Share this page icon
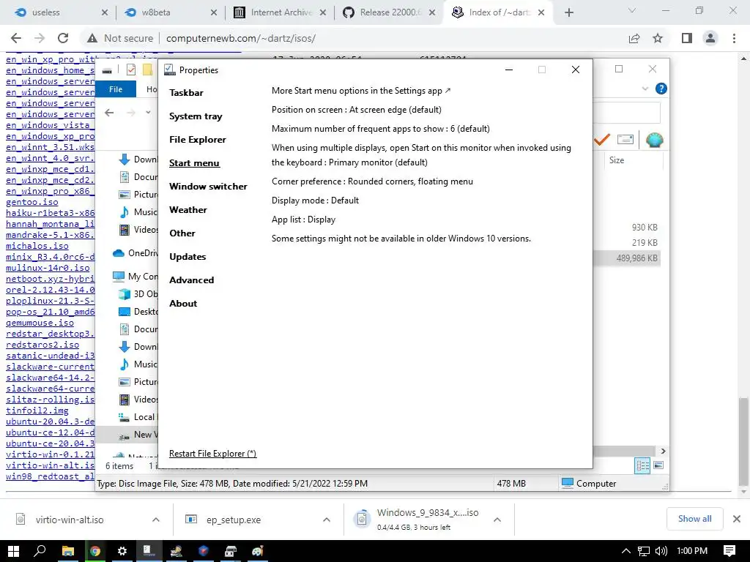The height and width of the screenshot is (562, 750). pos(634,38)
